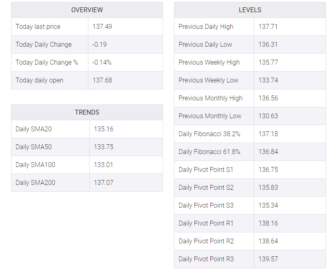Screen dimensions: 335x269
Task: Click the Previous Monthly Low label
Action: [x=210, y=116]
